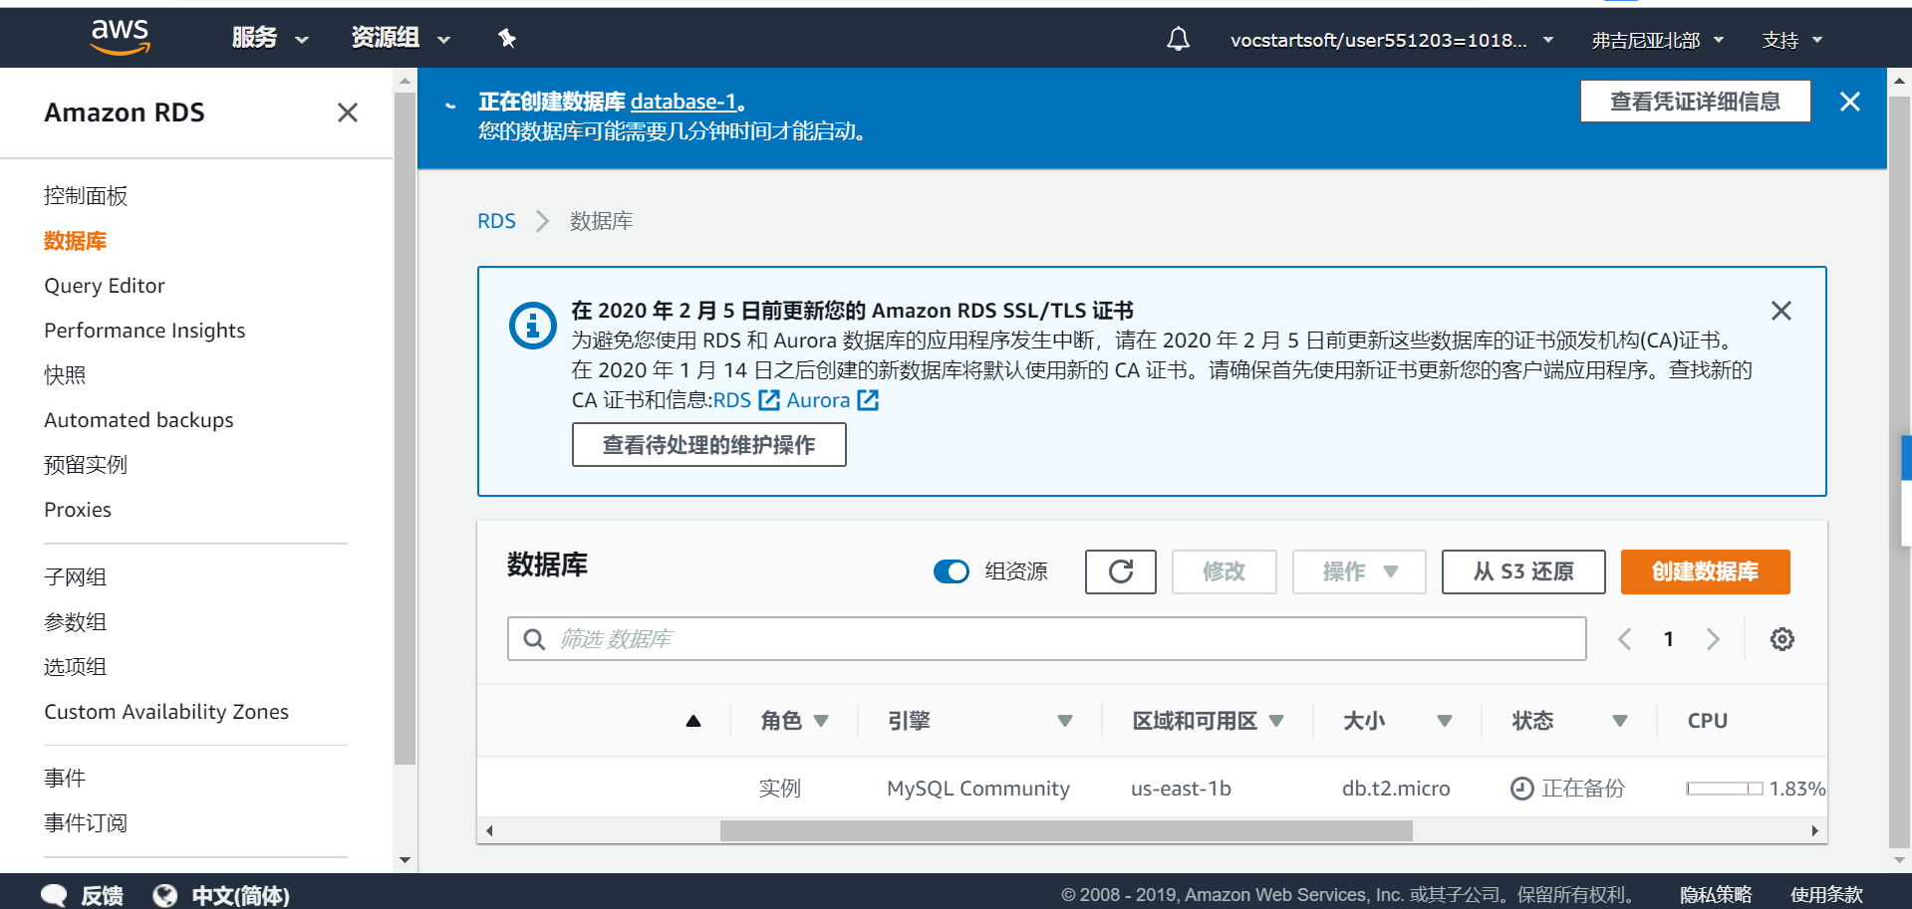Open 参数组 in the sidebar
The image size is (1912, 909).
point(75,622)
